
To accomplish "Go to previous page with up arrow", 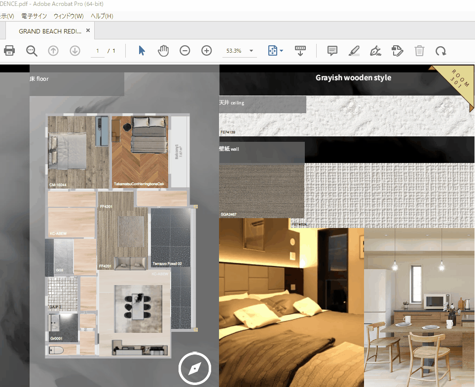I will point(53,51).
